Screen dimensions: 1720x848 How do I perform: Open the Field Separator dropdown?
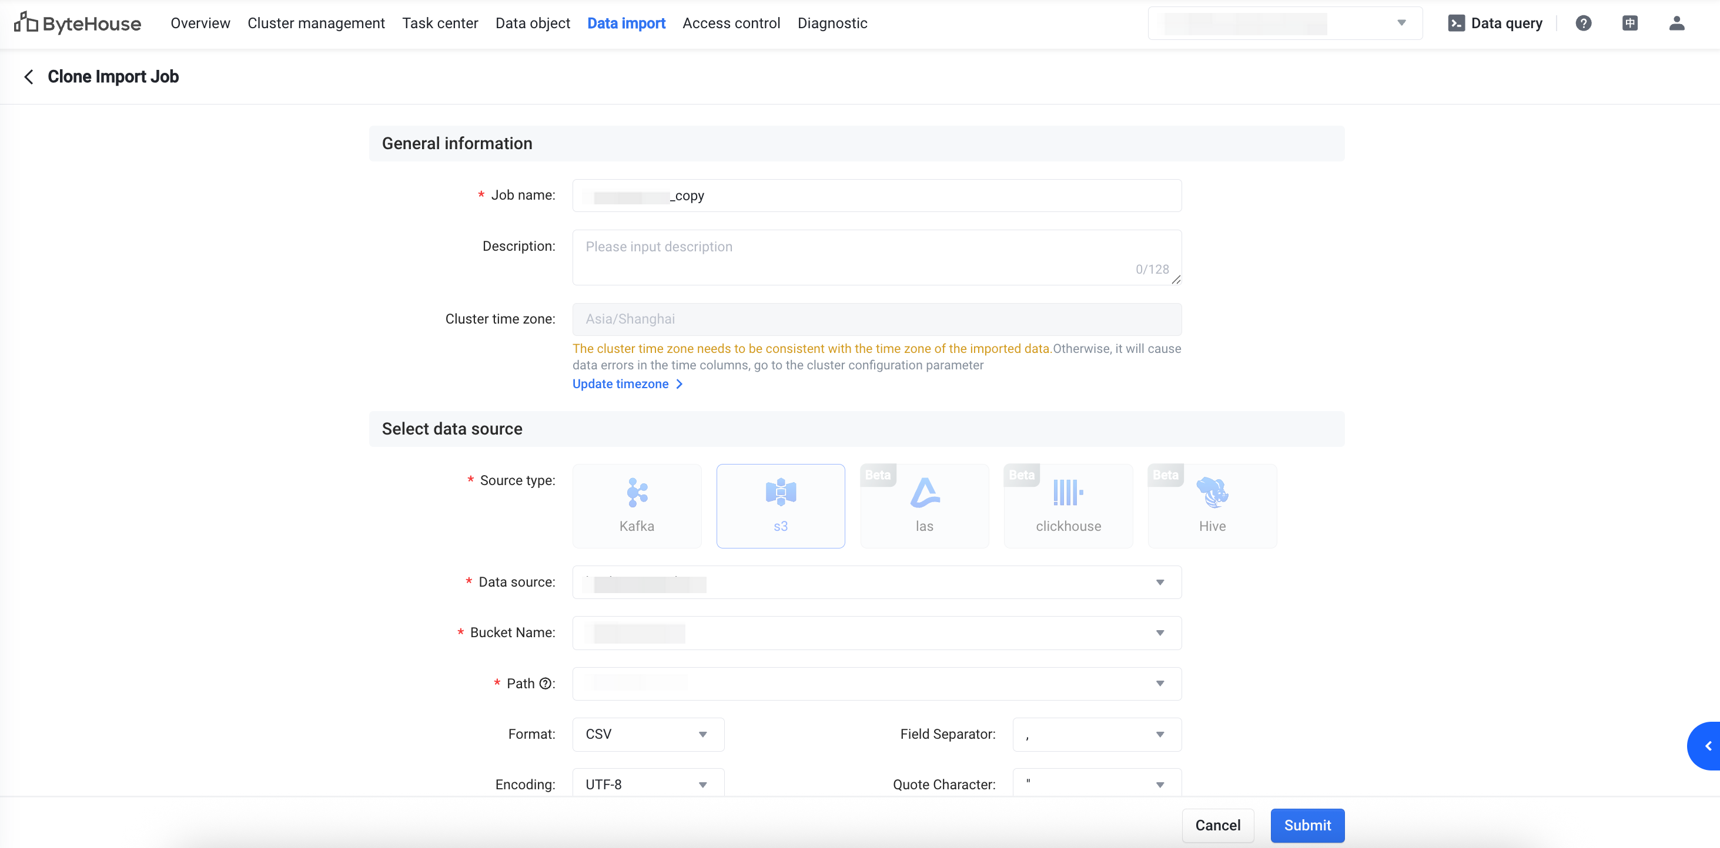coord(1096,734)
